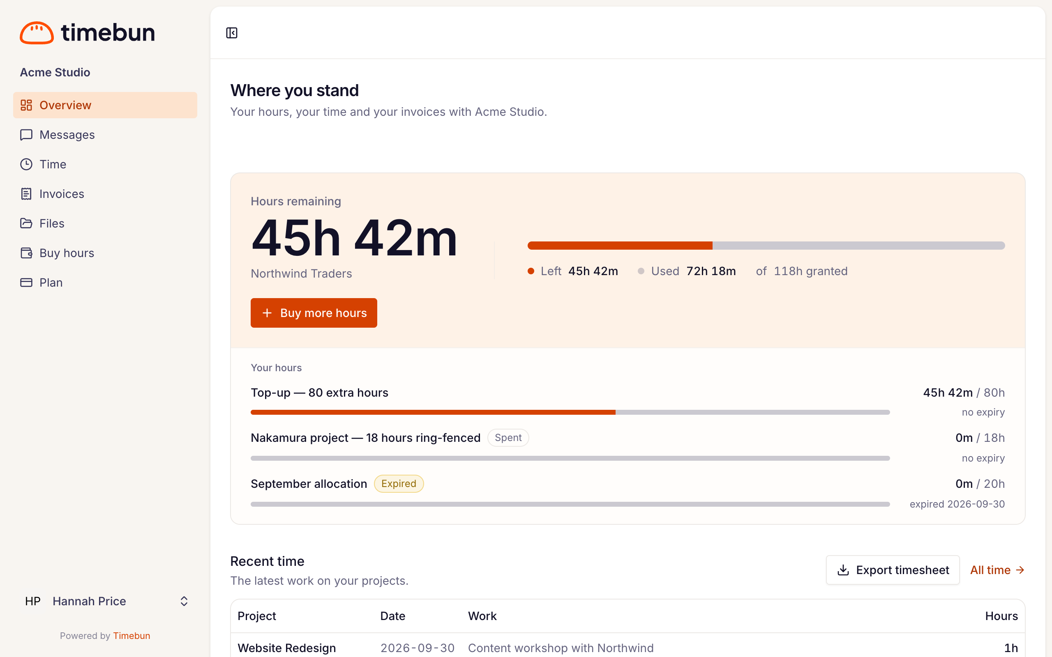1052x657 pixels.
Task: Click Top-up — 80 extra hours row title
Action: tap(320, 393)
